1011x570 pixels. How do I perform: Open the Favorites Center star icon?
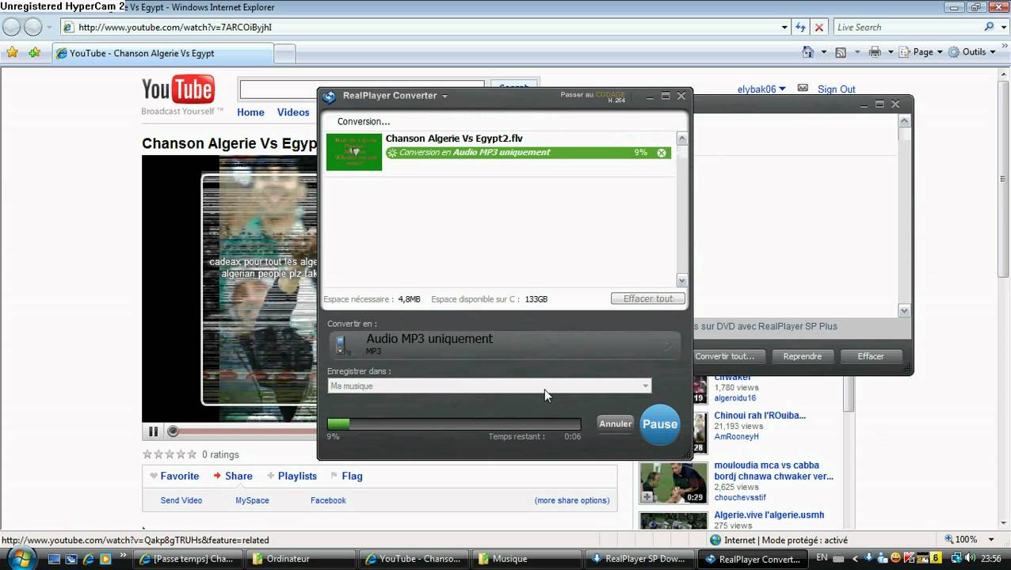click(13, 52)
